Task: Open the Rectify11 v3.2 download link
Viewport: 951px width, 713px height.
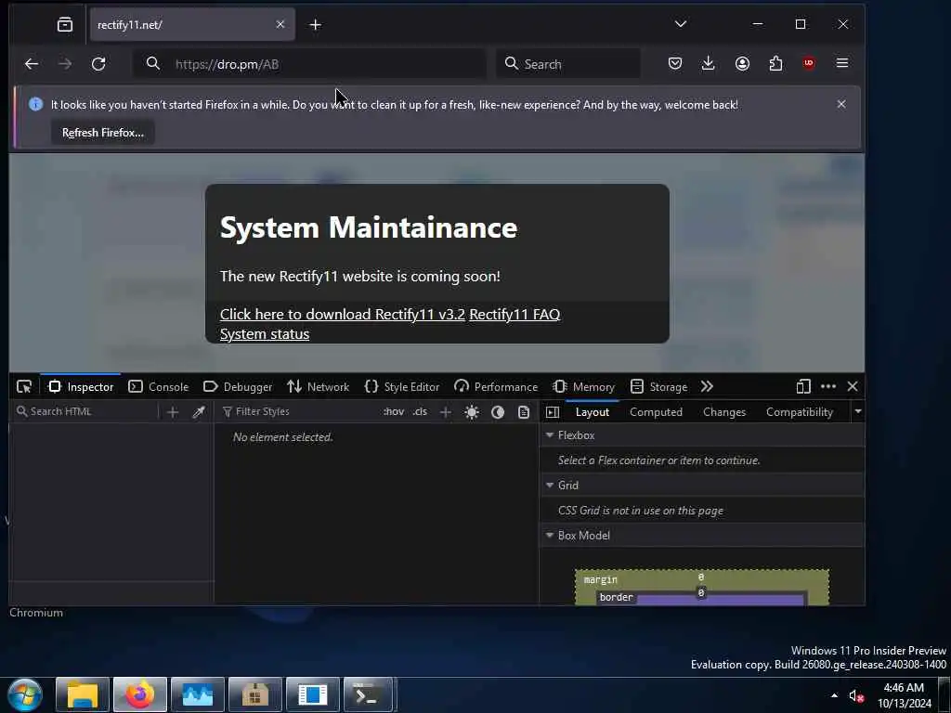Action: (343, 314)
